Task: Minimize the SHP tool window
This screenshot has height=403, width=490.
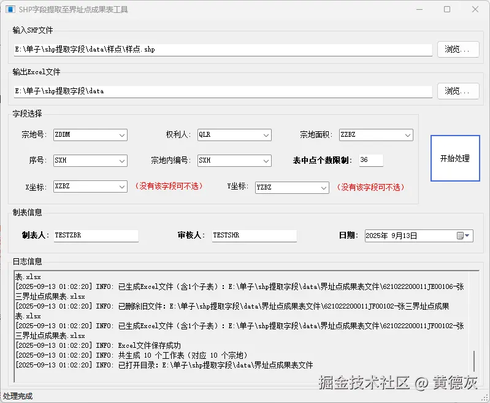Action: (419, 9)
